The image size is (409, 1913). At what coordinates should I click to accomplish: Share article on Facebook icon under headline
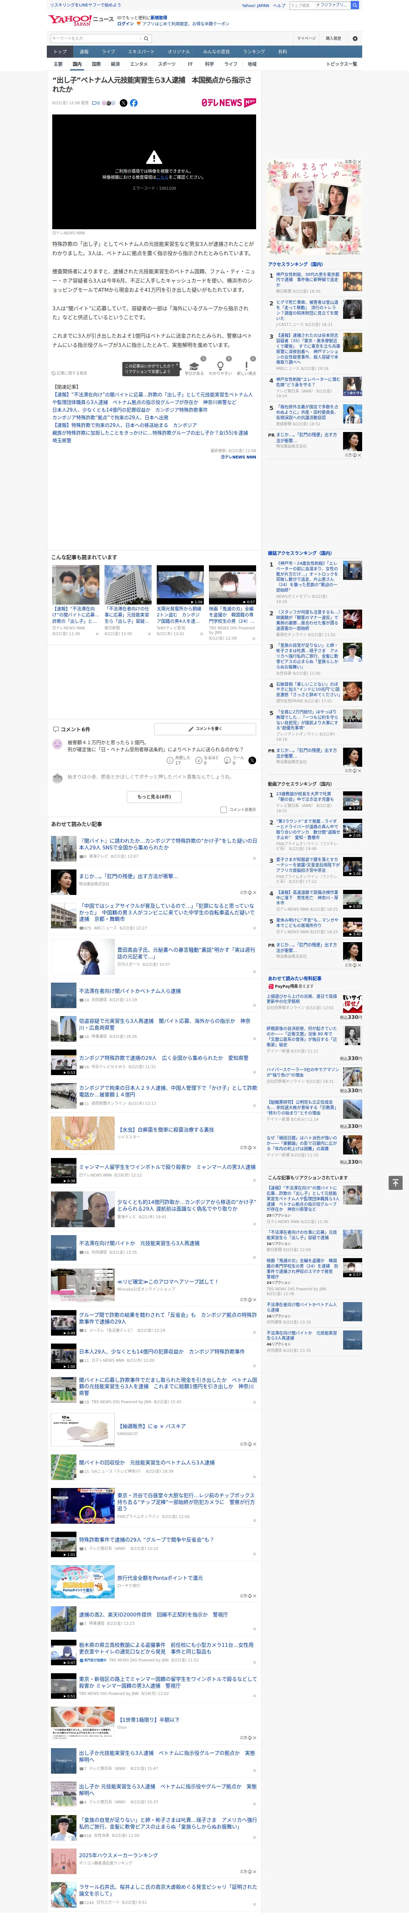pyautogui.click(x=133, y=103)
